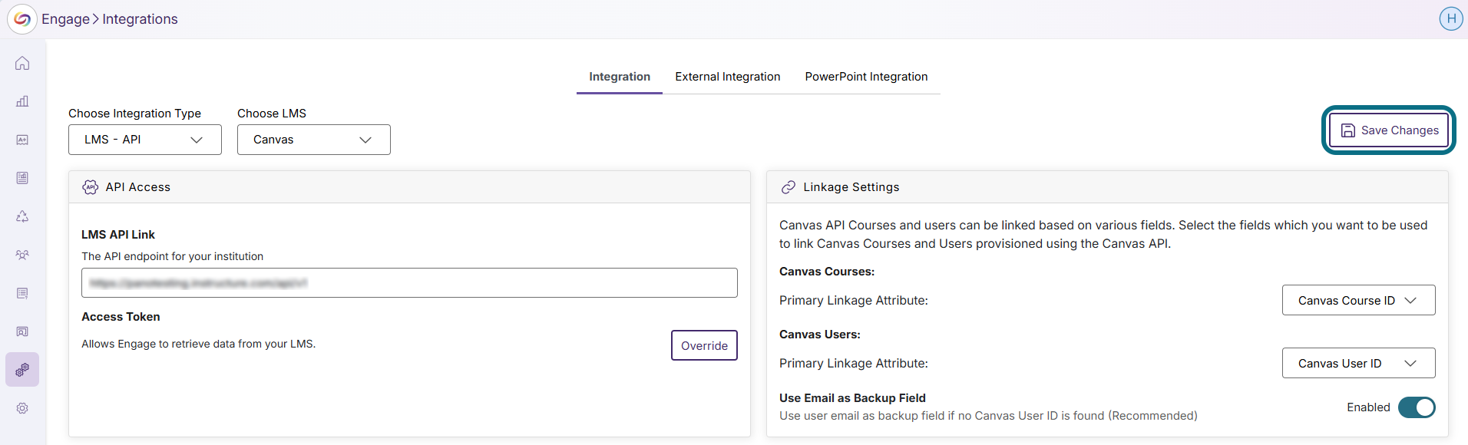Focus the LMS API Link input field
Screen dimensions: 1468x445
pyautogui.click(x=409, y=283)
